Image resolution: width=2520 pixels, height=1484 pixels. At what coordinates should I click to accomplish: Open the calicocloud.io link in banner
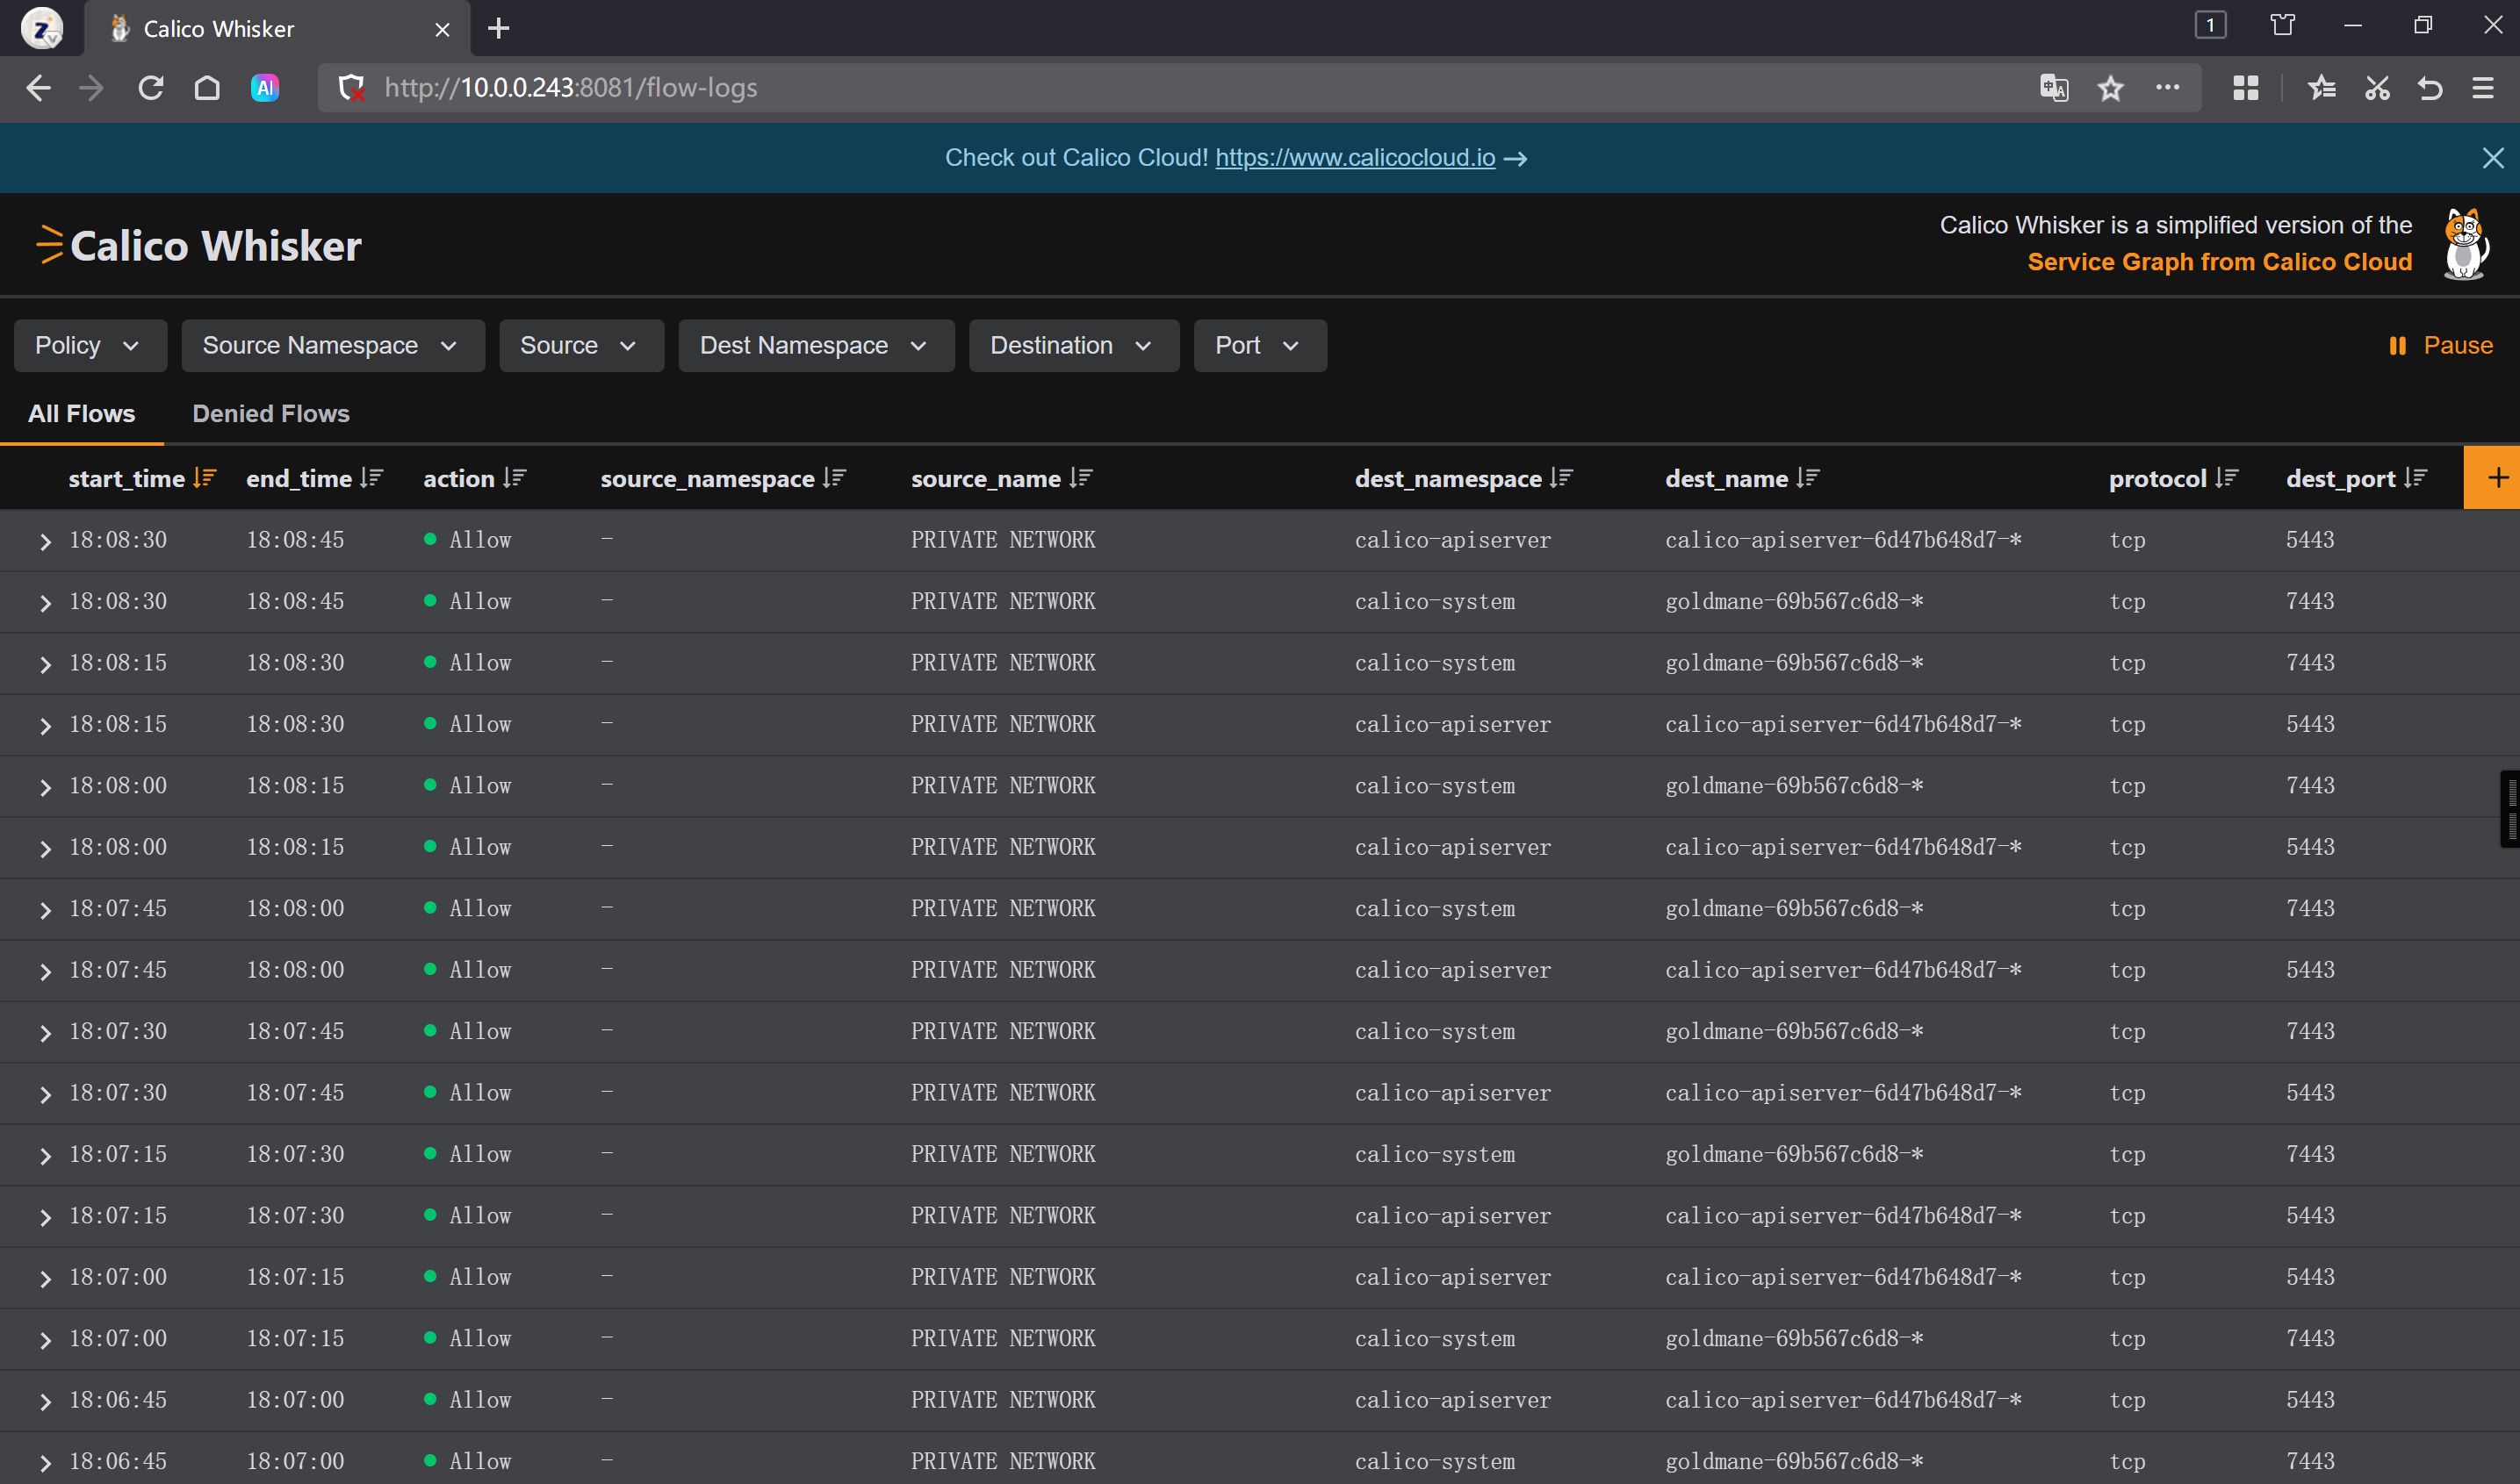click(x=1354, y=158)
